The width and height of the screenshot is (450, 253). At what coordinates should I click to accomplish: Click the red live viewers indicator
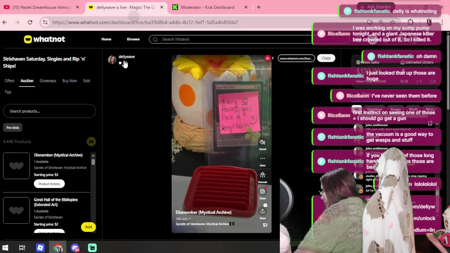click(x=268, y=58)
